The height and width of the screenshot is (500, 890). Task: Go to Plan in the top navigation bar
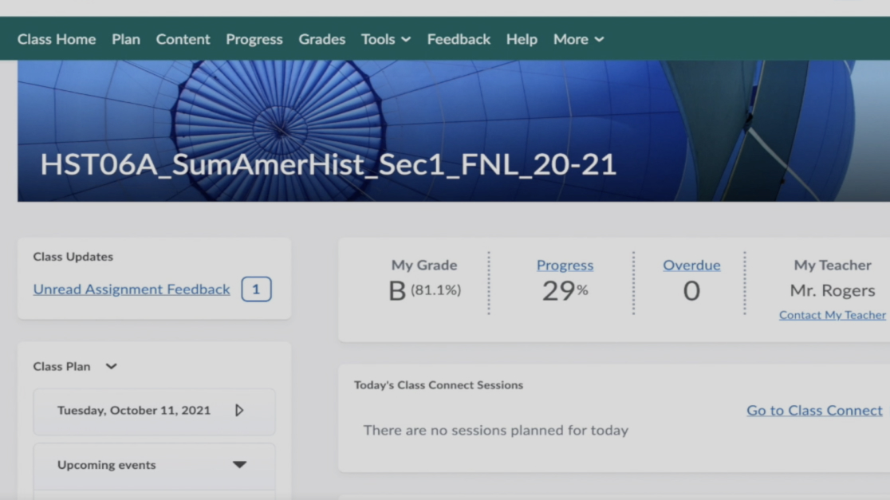click(125, 39)
